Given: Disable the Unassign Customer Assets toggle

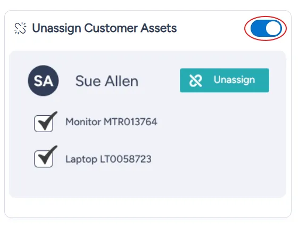Looking at the screenshot, I should (x=266, y=28).
